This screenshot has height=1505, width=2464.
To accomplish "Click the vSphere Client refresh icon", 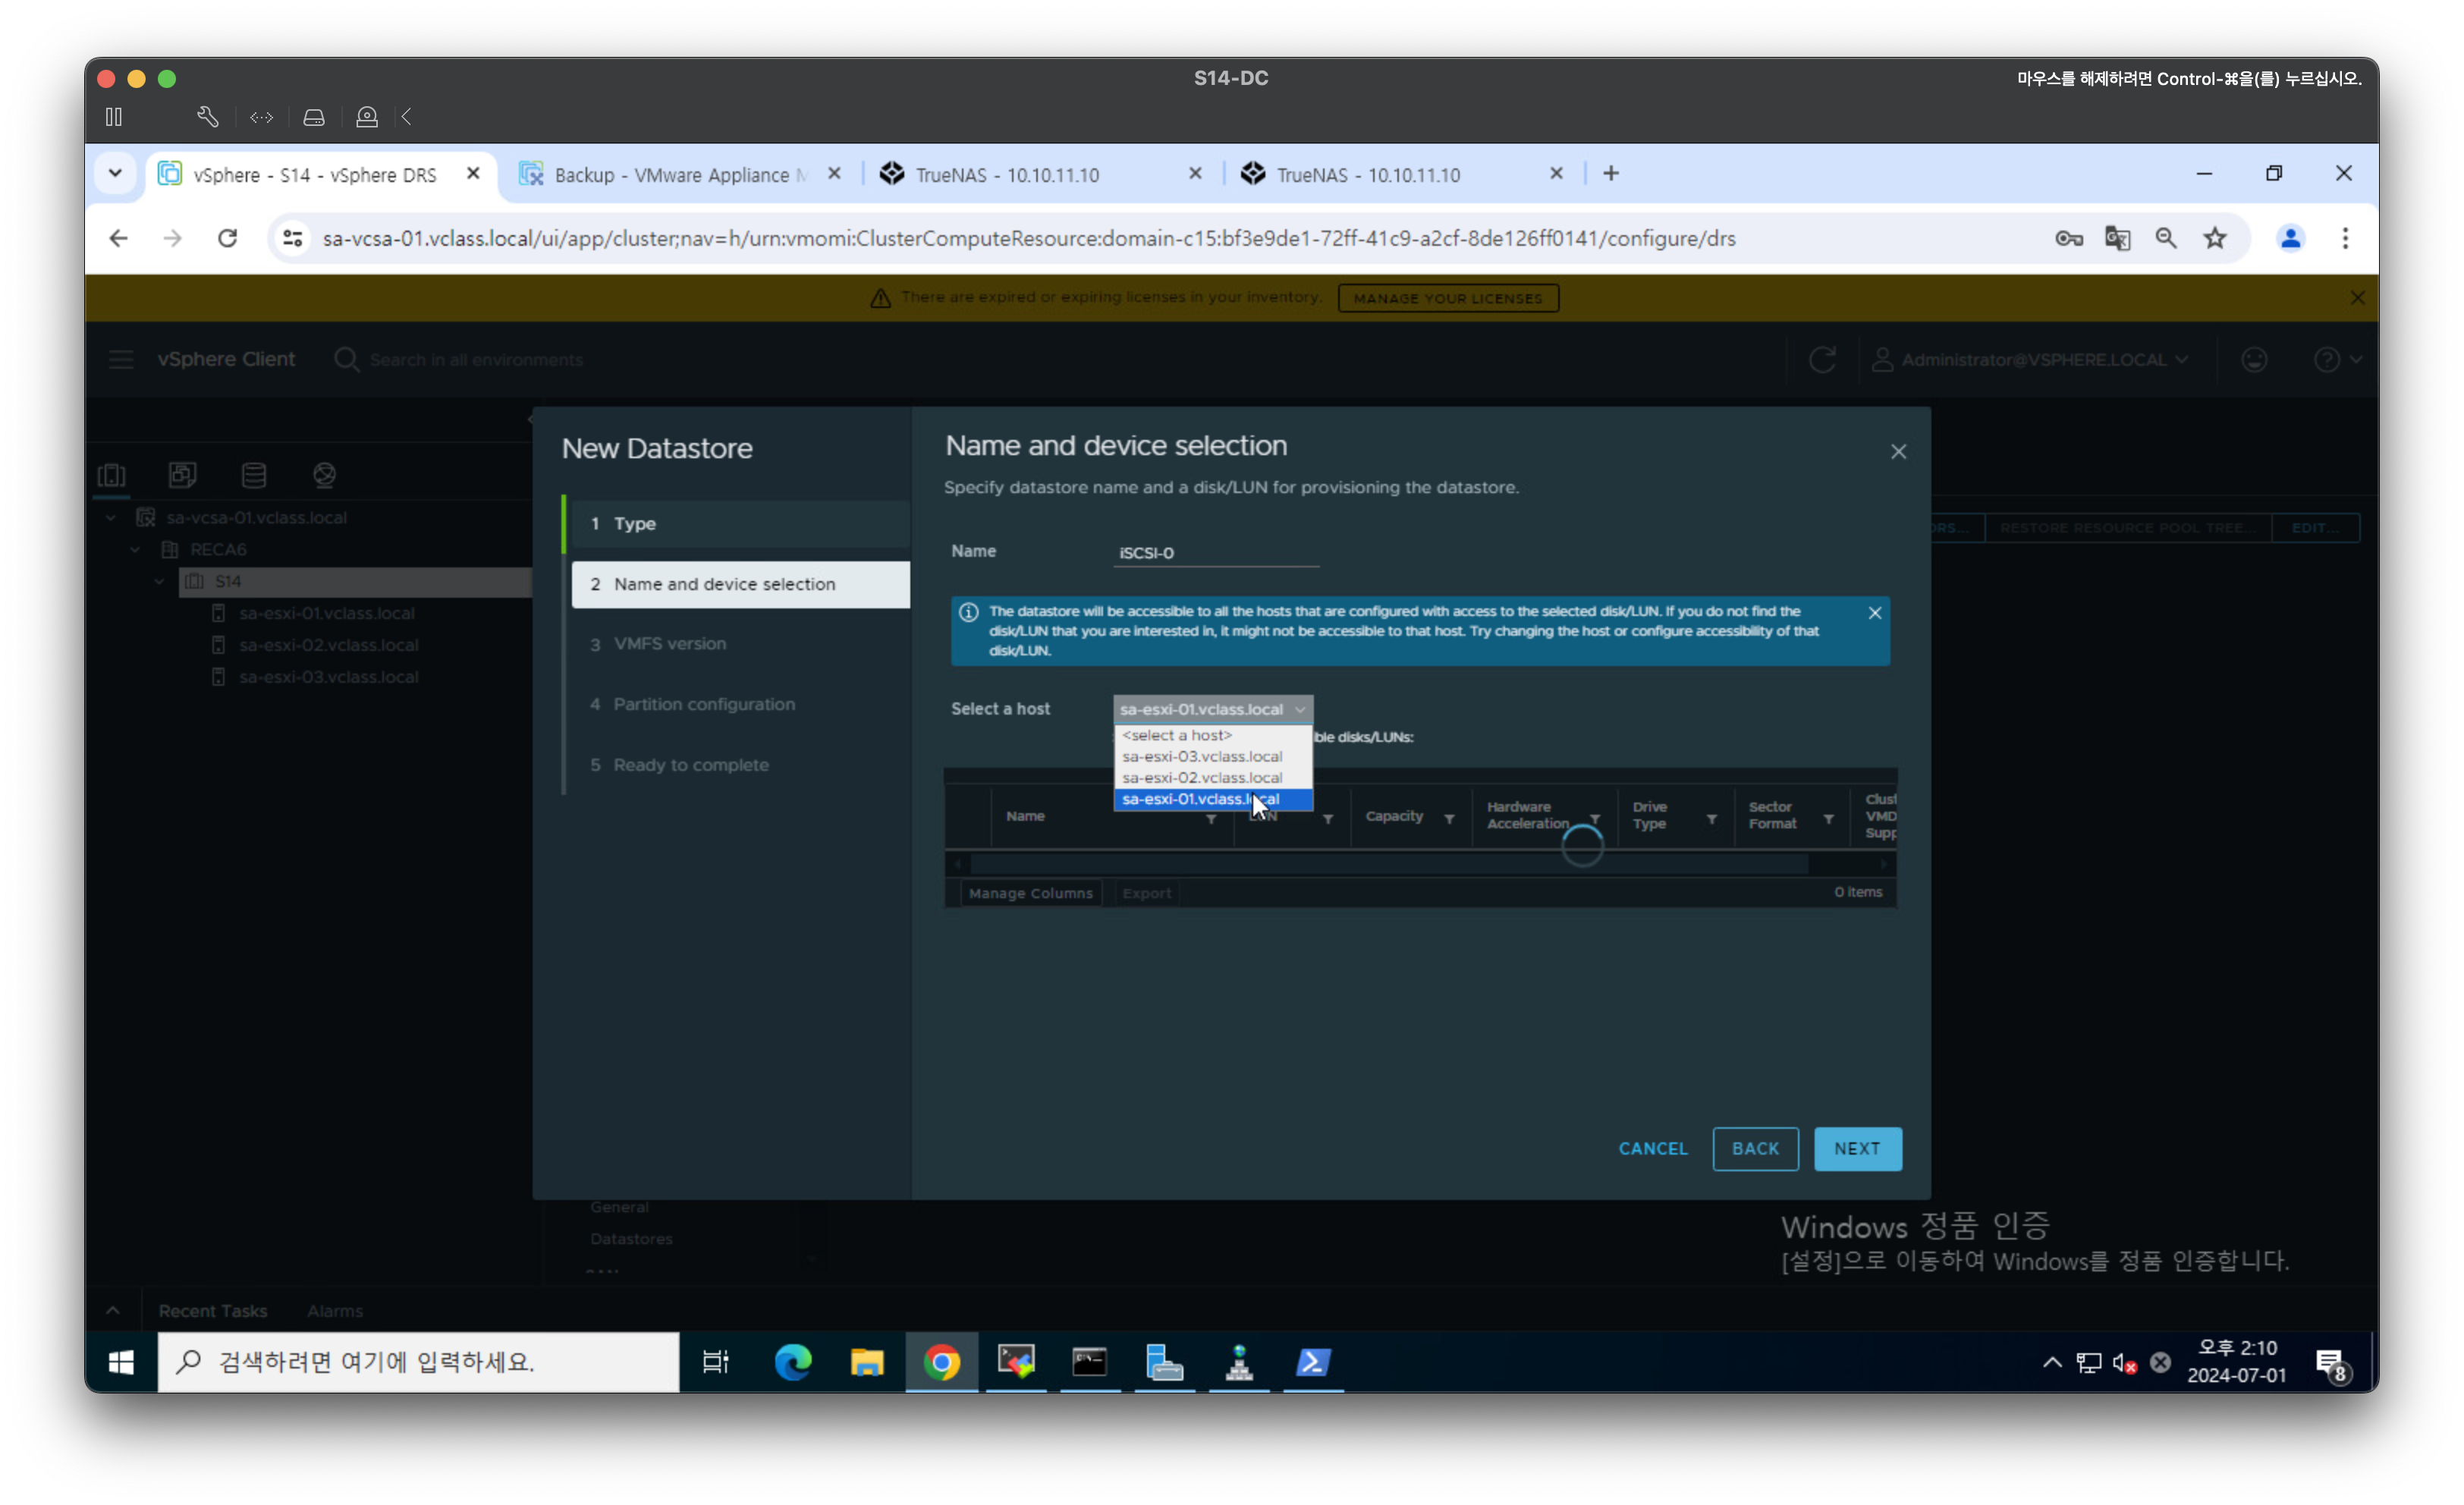I will (1822, 360).
